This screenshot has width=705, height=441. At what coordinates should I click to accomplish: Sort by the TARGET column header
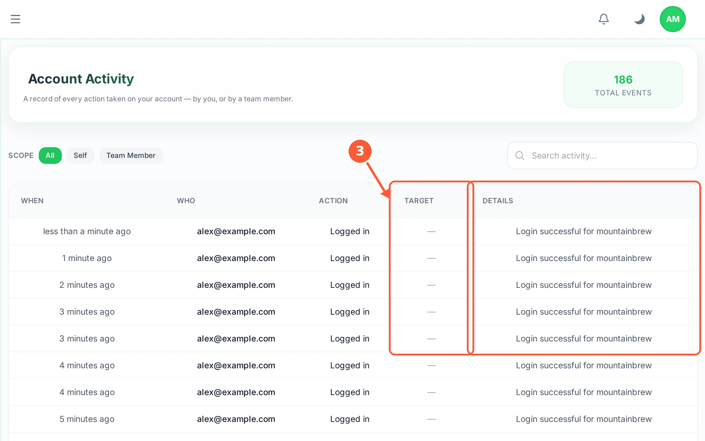[x=419, y=201]
